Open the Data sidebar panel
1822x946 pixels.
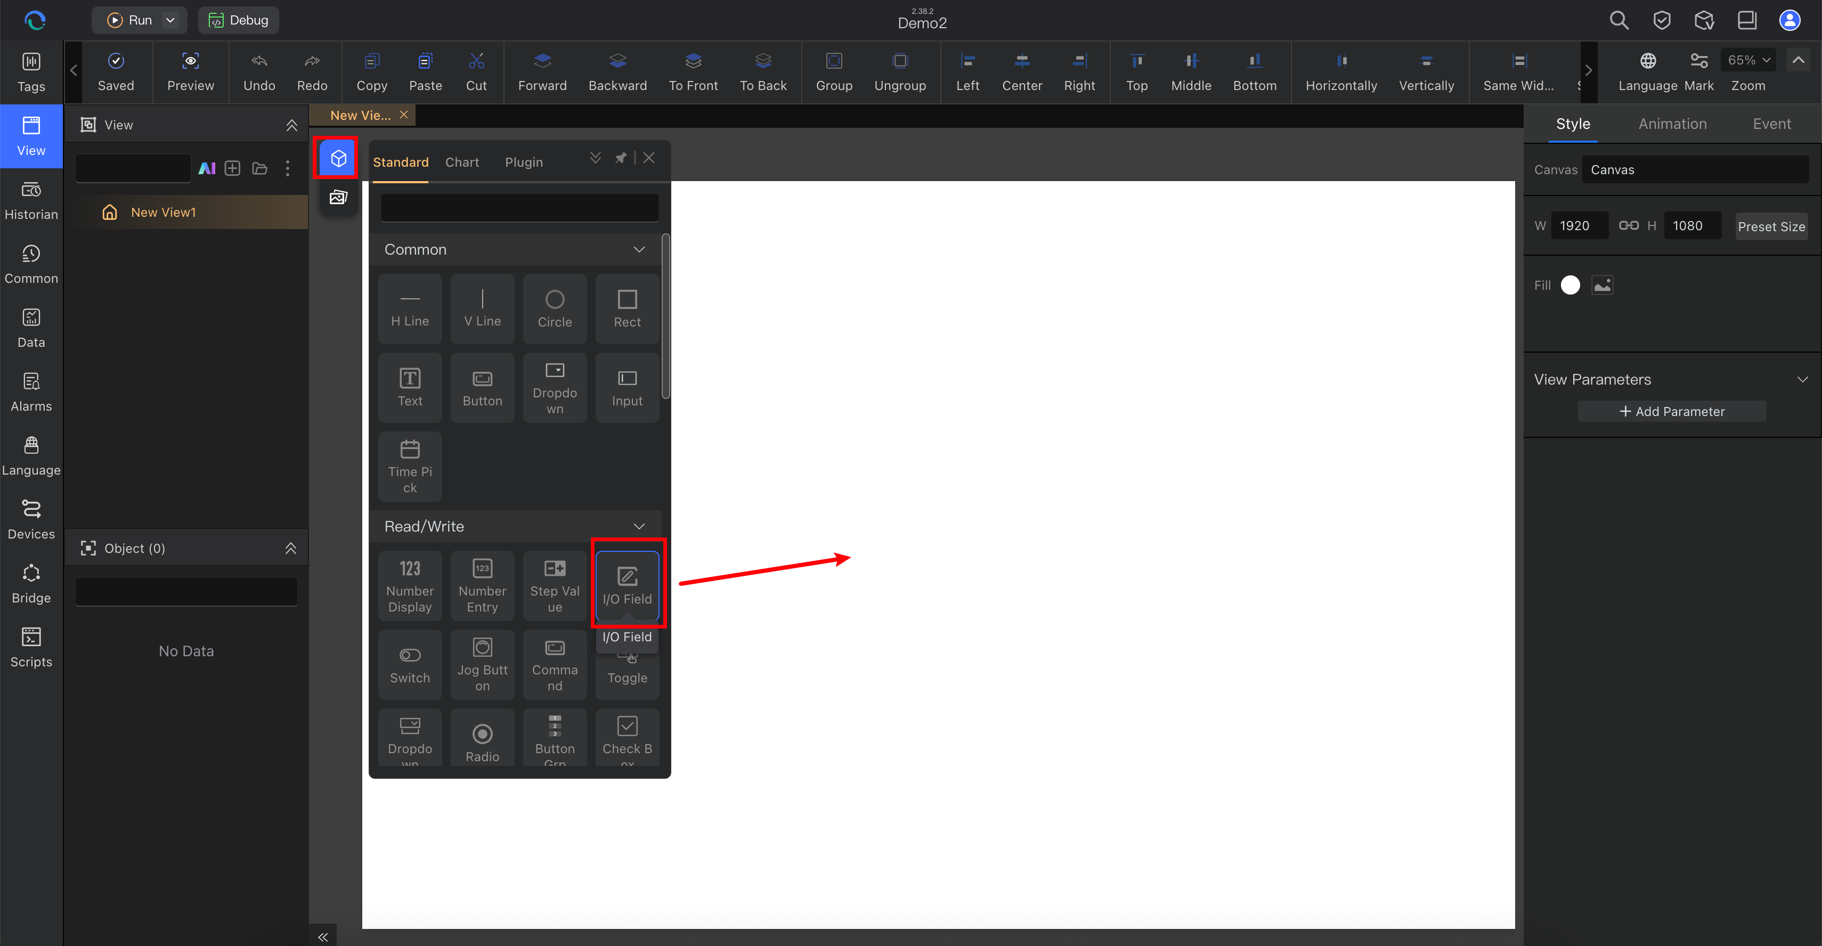click(x=31, y=329)
